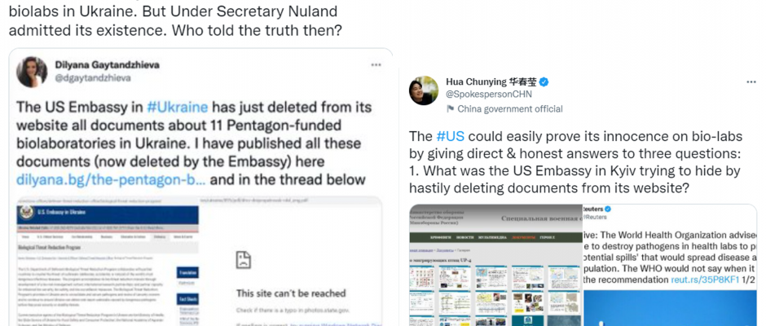Click the Reuters verified badge
This screenshot has width=766, height=326.
tap(608, 209)
